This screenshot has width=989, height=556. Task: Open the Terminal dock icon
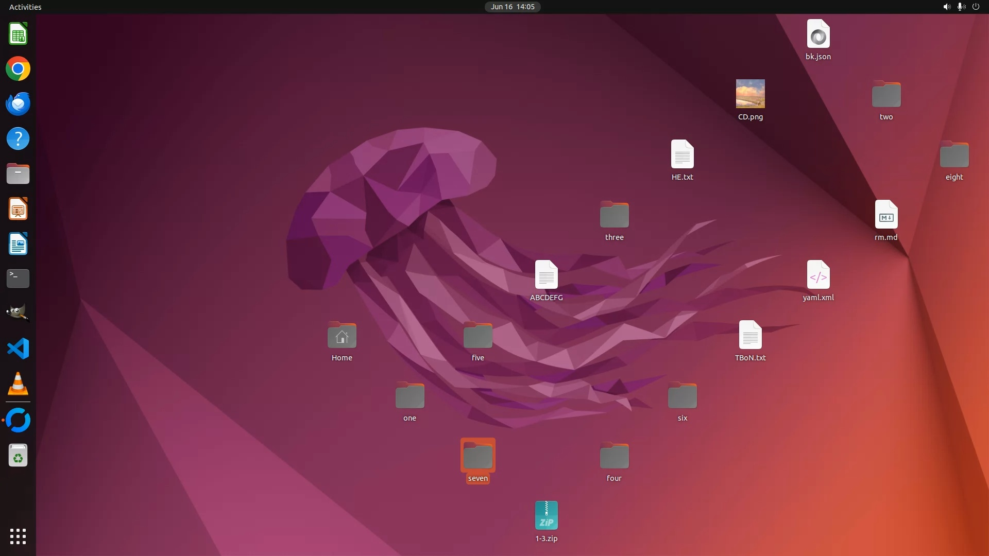18,279
